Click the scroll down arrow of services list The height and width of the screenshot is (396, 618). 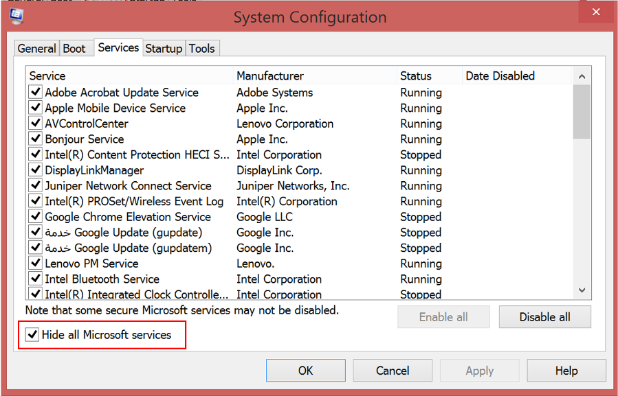pyautogui.click(x=582, y=290)
